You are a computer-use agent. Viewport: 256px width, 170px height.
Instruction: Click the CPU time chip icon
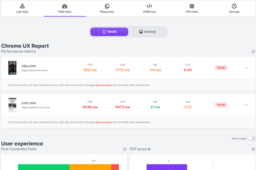point(192,6)
